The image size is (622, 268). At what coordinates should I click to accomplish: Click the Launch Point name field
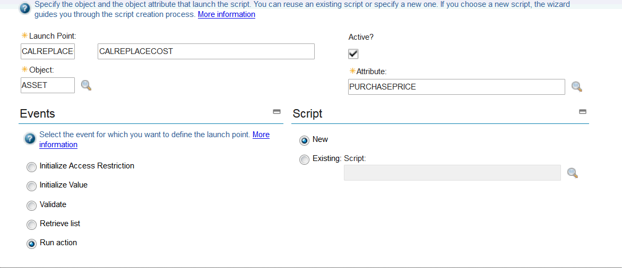(48, 51)
